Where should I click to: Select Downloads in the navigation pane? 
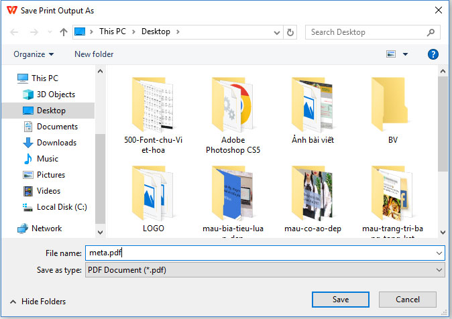pos(56,143)
